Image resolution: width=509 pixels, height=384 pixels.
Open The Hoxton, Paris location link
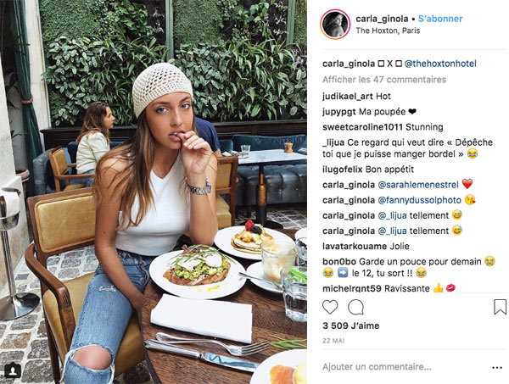click(x=388, y=31)
